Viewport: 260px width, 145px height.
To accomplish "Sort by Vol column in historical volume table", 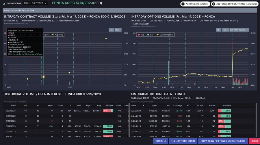I will (25, 105).
